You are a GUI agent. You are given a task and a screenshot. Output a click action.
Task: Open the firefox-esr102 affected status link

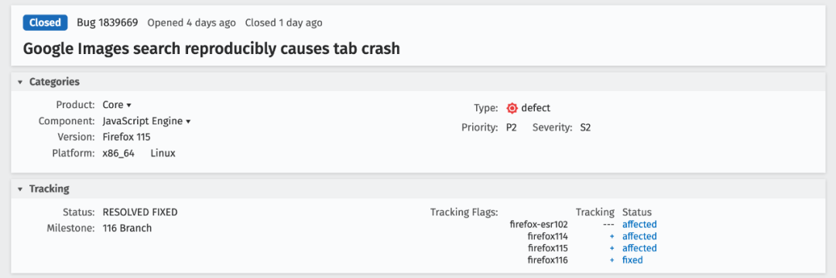point(639,224)
